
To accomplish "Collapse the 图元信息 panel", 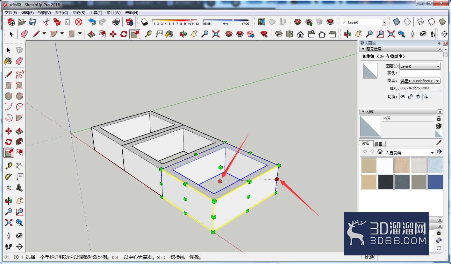I will [x=363, y=49].
